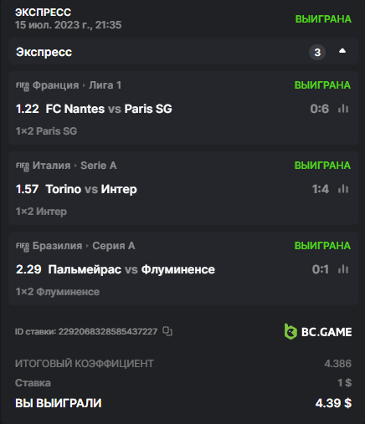This screenshot has width=365, height=424.
Task: Collapse the Экспресс section arrow
Action: tap(342, 51)
